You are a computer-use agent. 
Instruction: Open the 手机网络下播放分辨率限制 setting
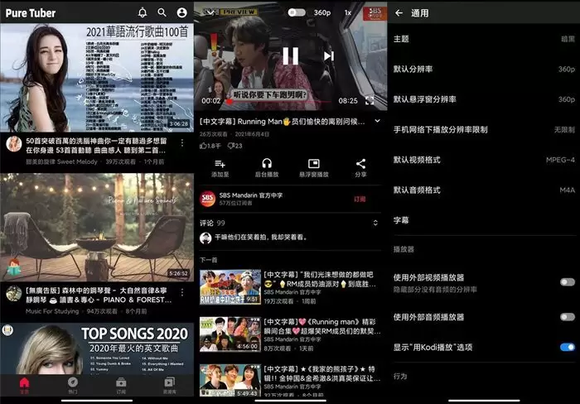[x=484, y=129]
